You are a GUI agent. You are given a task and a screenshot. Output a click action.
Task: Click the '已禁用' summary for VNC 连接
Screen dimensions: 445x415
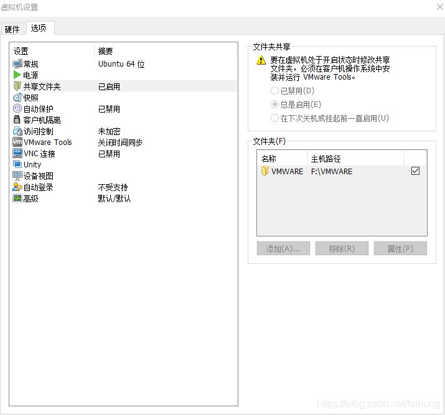click(x=109, y=154)
